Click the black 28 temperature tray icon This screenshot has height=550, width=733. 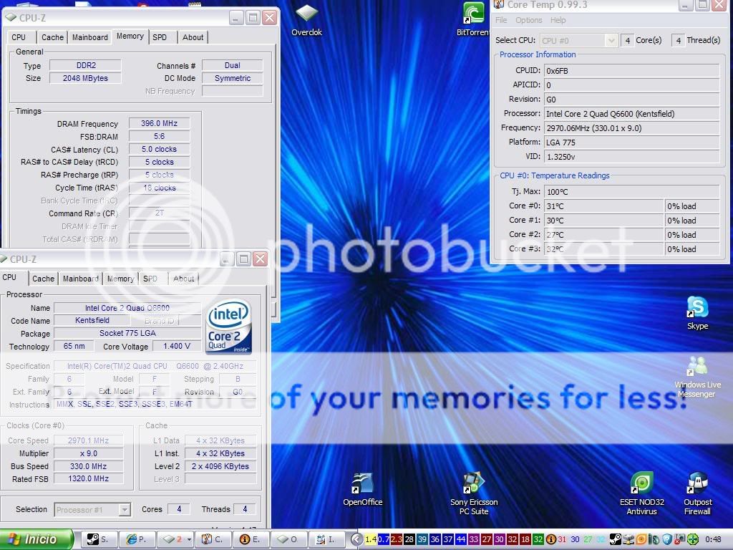pos(409,539)
